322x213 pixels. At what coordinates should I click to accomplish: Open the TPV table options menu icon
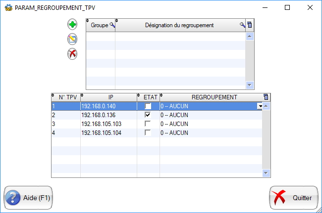pos(266,97)
